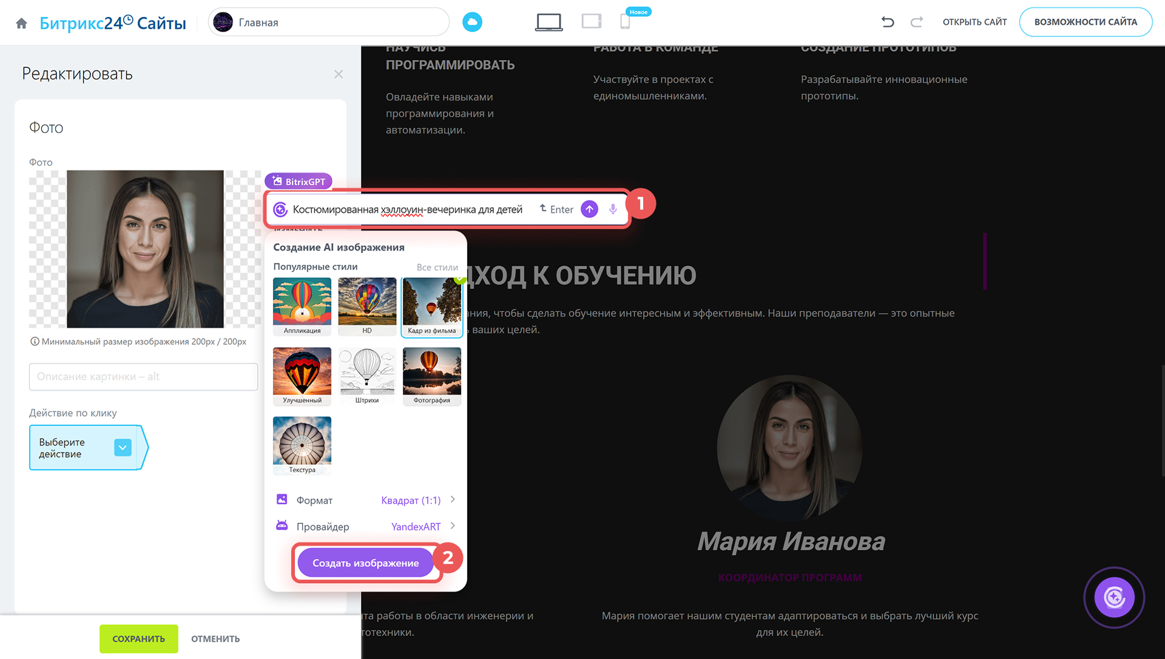Switch to mobile preview mode

click(x=625, y=22)
